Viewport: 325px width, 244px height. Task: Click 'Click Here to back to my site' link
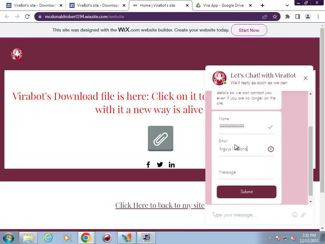160,205
